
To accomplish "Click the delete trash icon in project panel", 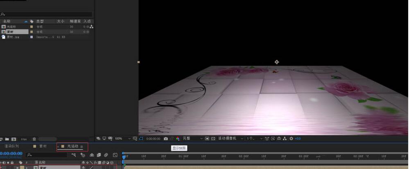I will [34, 139].
